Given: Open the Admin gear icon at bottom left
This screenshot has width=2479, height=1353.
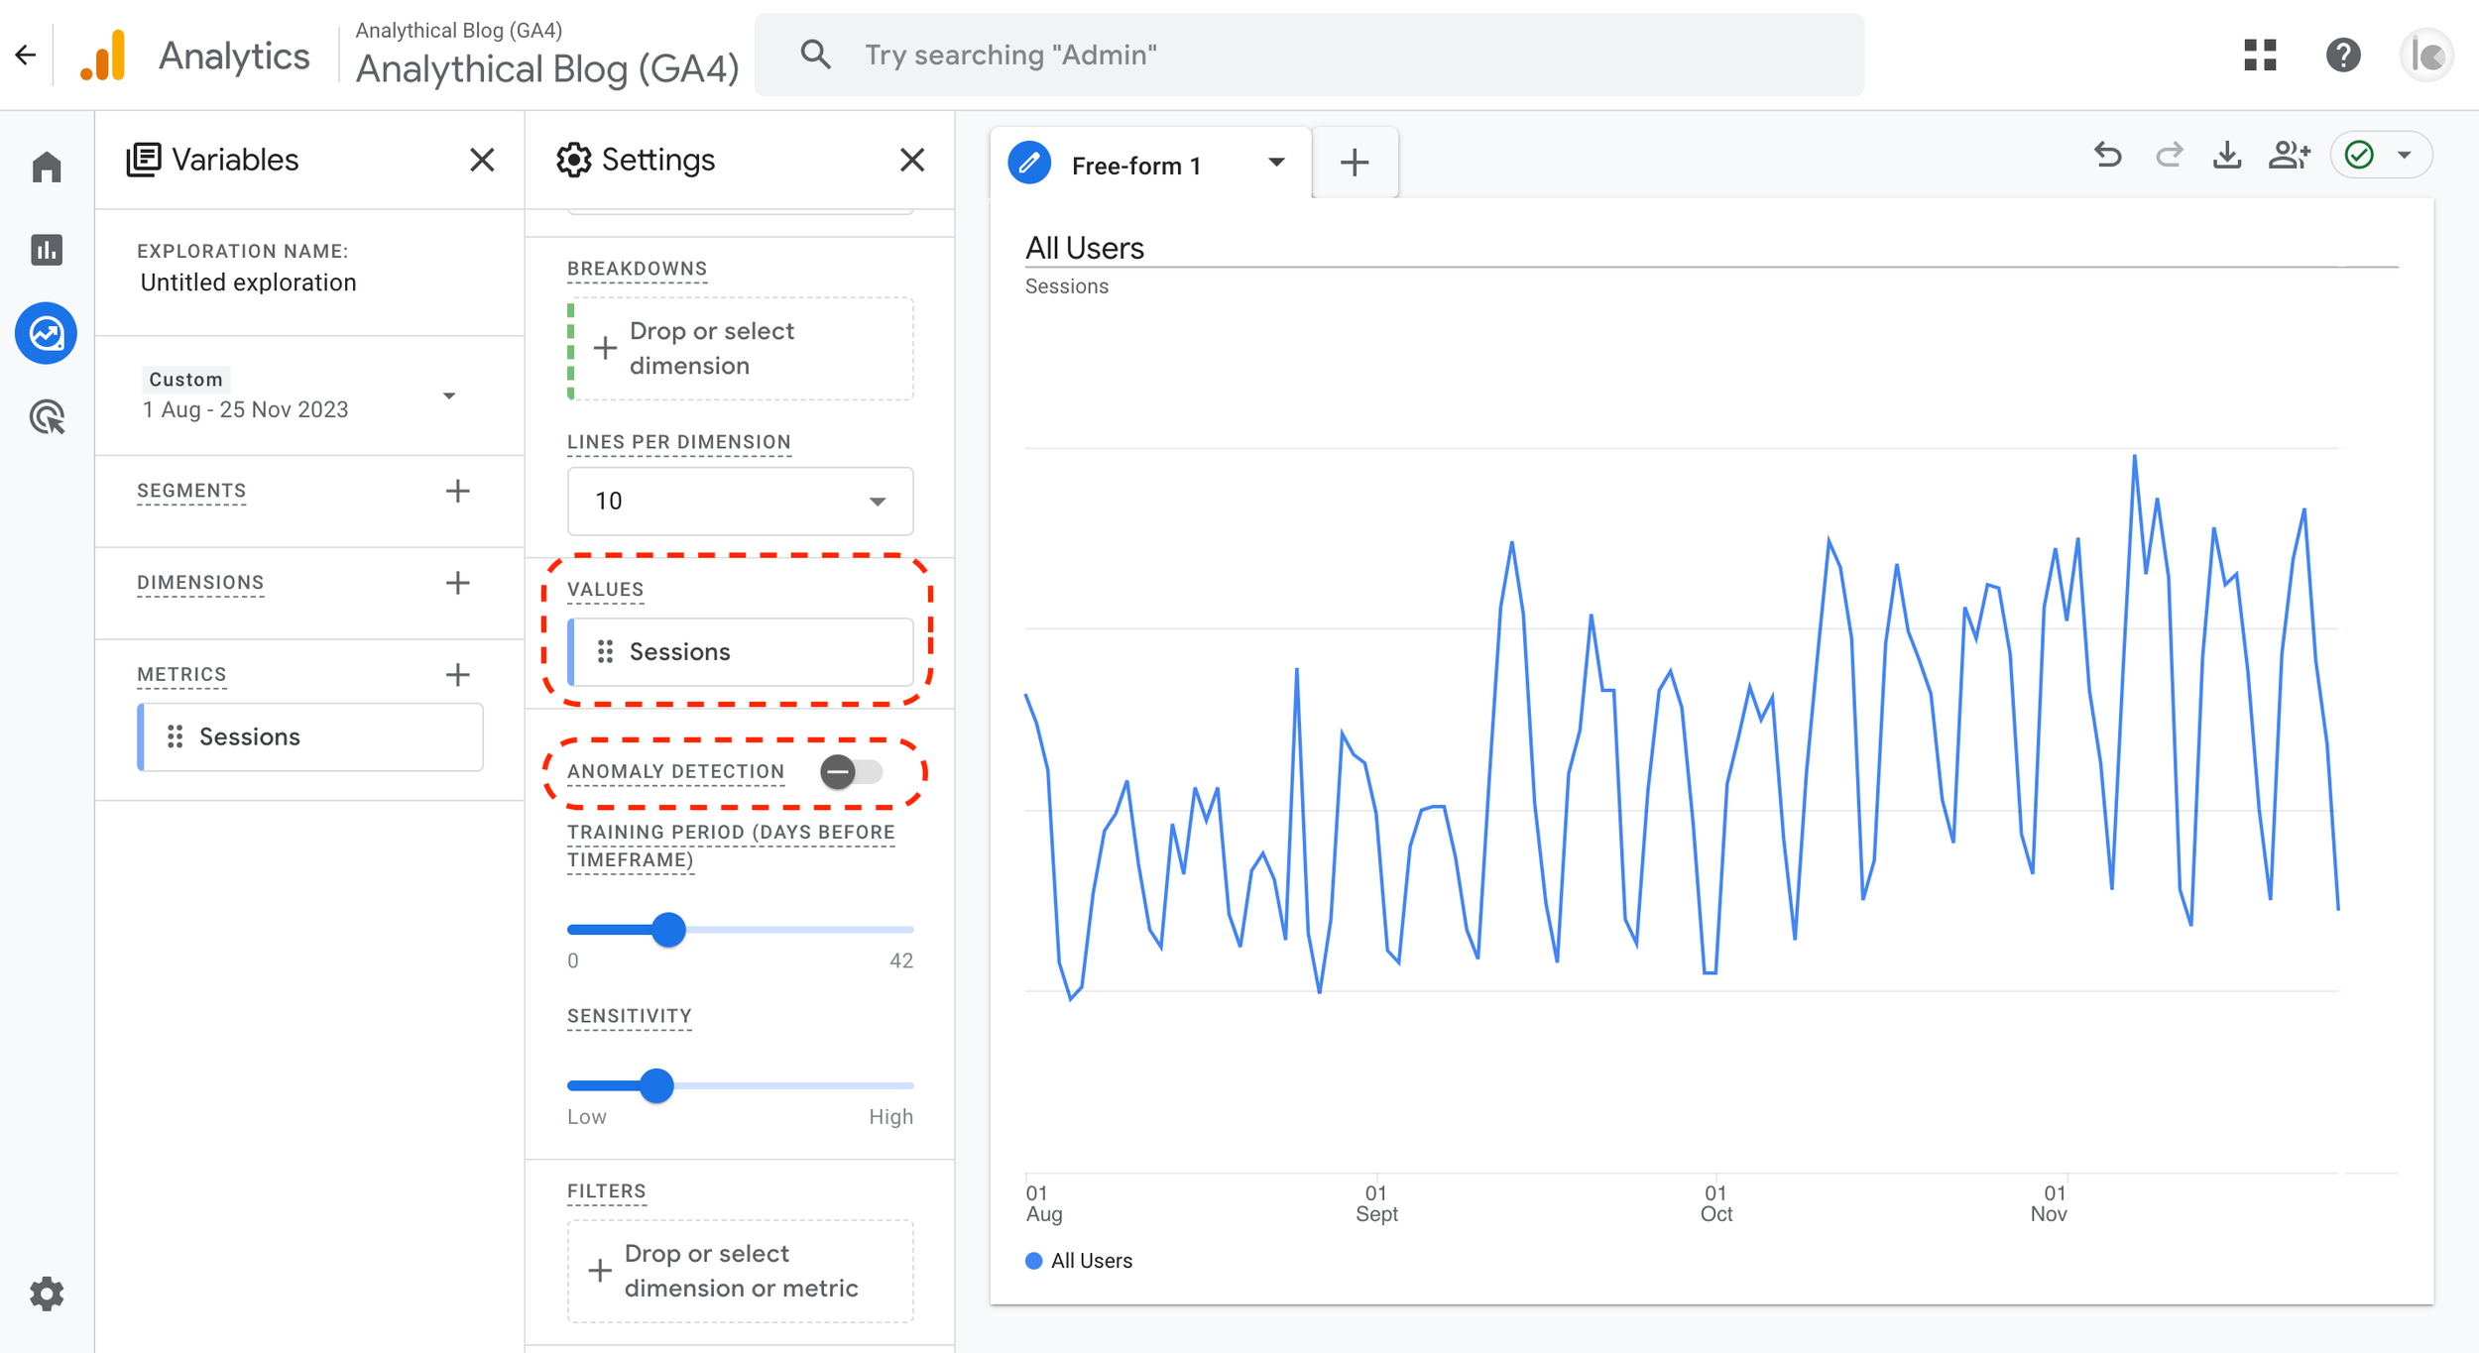Looking at the screenshot, I should point(47,1294).
